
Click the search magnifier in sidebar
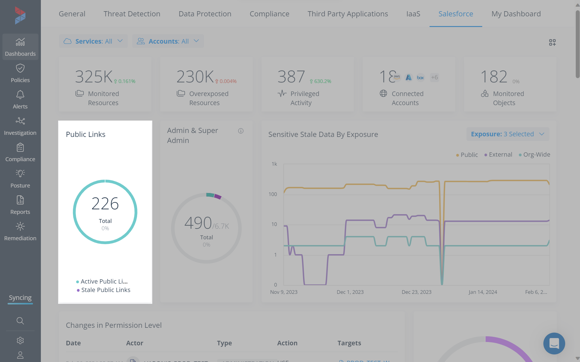pyautogui.click(x=20, y=320)
